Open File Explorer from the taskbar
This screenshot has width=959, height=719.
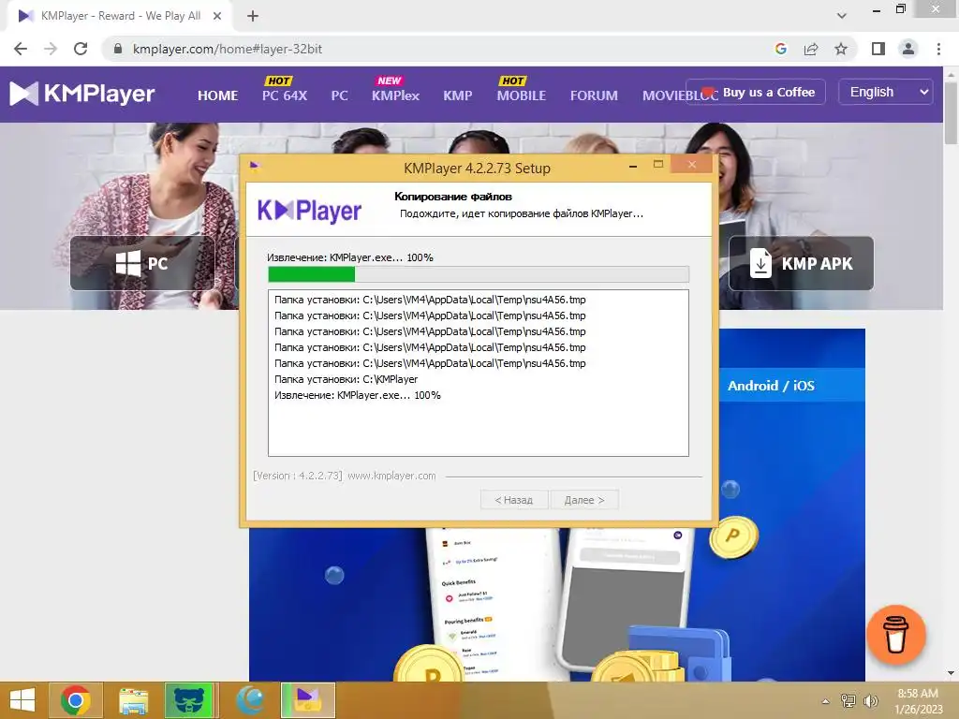(x=133, y=700)
